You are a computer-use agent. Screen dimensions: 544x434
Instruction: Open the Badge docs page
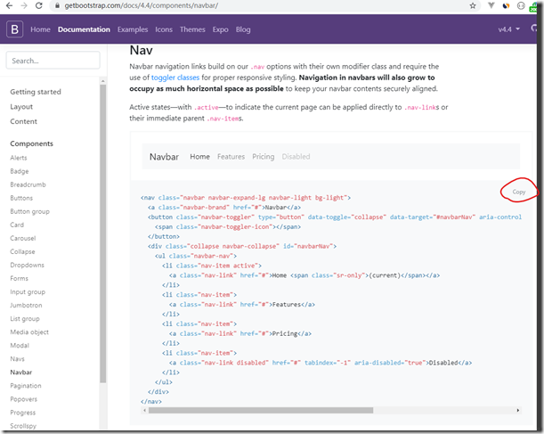20,171
